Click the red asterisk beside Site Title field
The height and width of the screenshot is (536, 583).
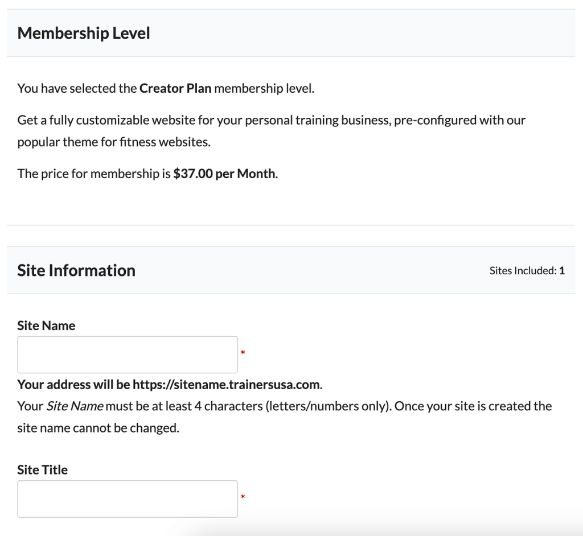[x=243, y=497]
